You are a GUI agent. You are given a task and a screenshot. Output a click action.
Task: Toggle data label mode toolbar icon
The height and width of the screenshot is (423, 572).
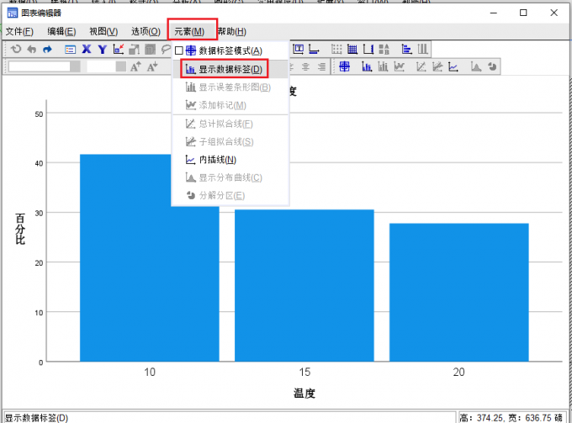click(344, 66)
